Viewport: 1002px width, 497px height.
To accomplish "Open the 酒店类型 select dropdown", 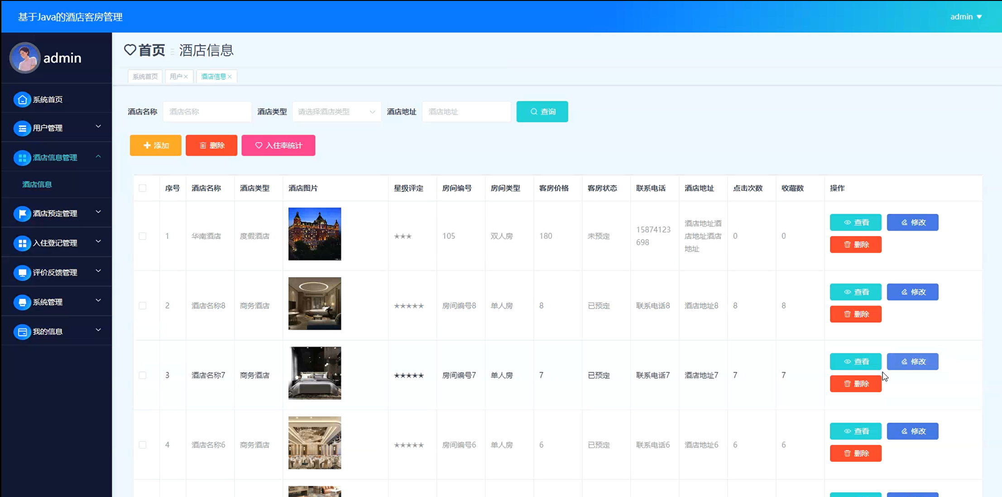I will pos(336,111).
